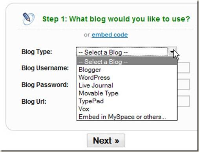Image resolution: width=199 pixels, height=152 pixels.
Task: Click the Next » button
Action: pyautogui.click(x=106, y=141)
